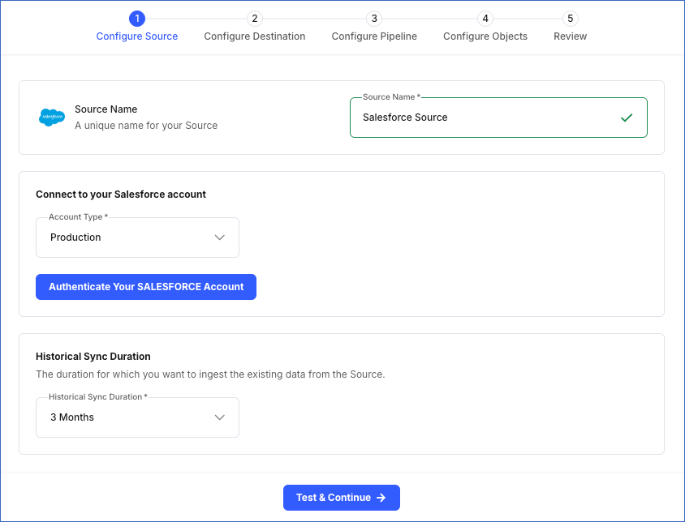This screenshot has width=685, height=522.
Task: Expand the chevron next to Production
Action: click(x=220, y=237)
